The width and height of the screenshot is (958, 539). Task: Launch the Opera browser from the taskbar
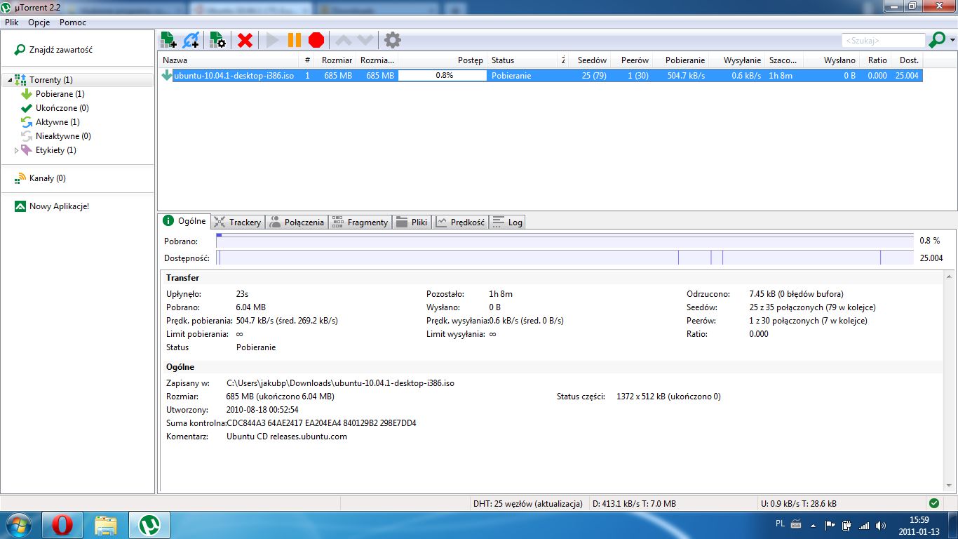pyautogui.click(x=62, y=525)
